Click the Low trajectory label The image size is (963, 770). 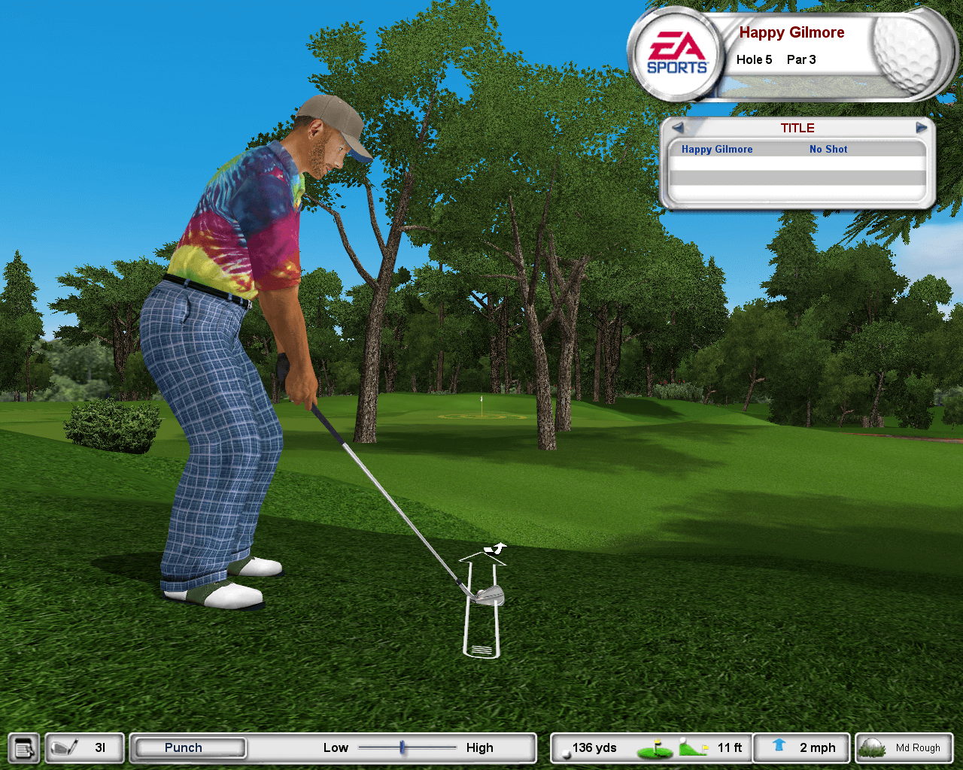click(x=336, y=747)
